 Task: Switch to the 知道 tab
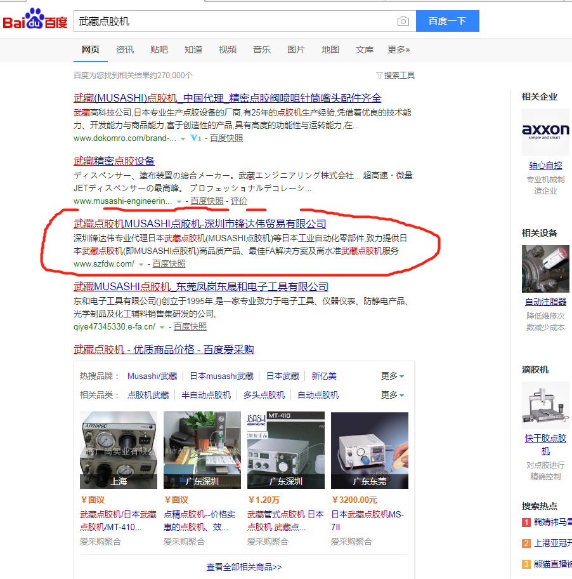point(193,50)
